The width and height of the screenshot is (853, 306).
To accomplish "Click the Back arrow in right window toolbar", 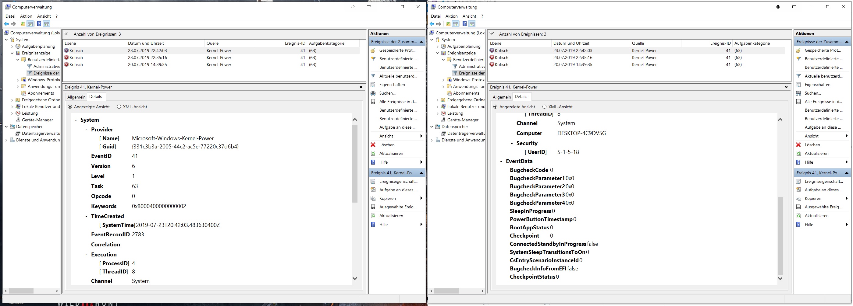I will [x=432, y=24].
